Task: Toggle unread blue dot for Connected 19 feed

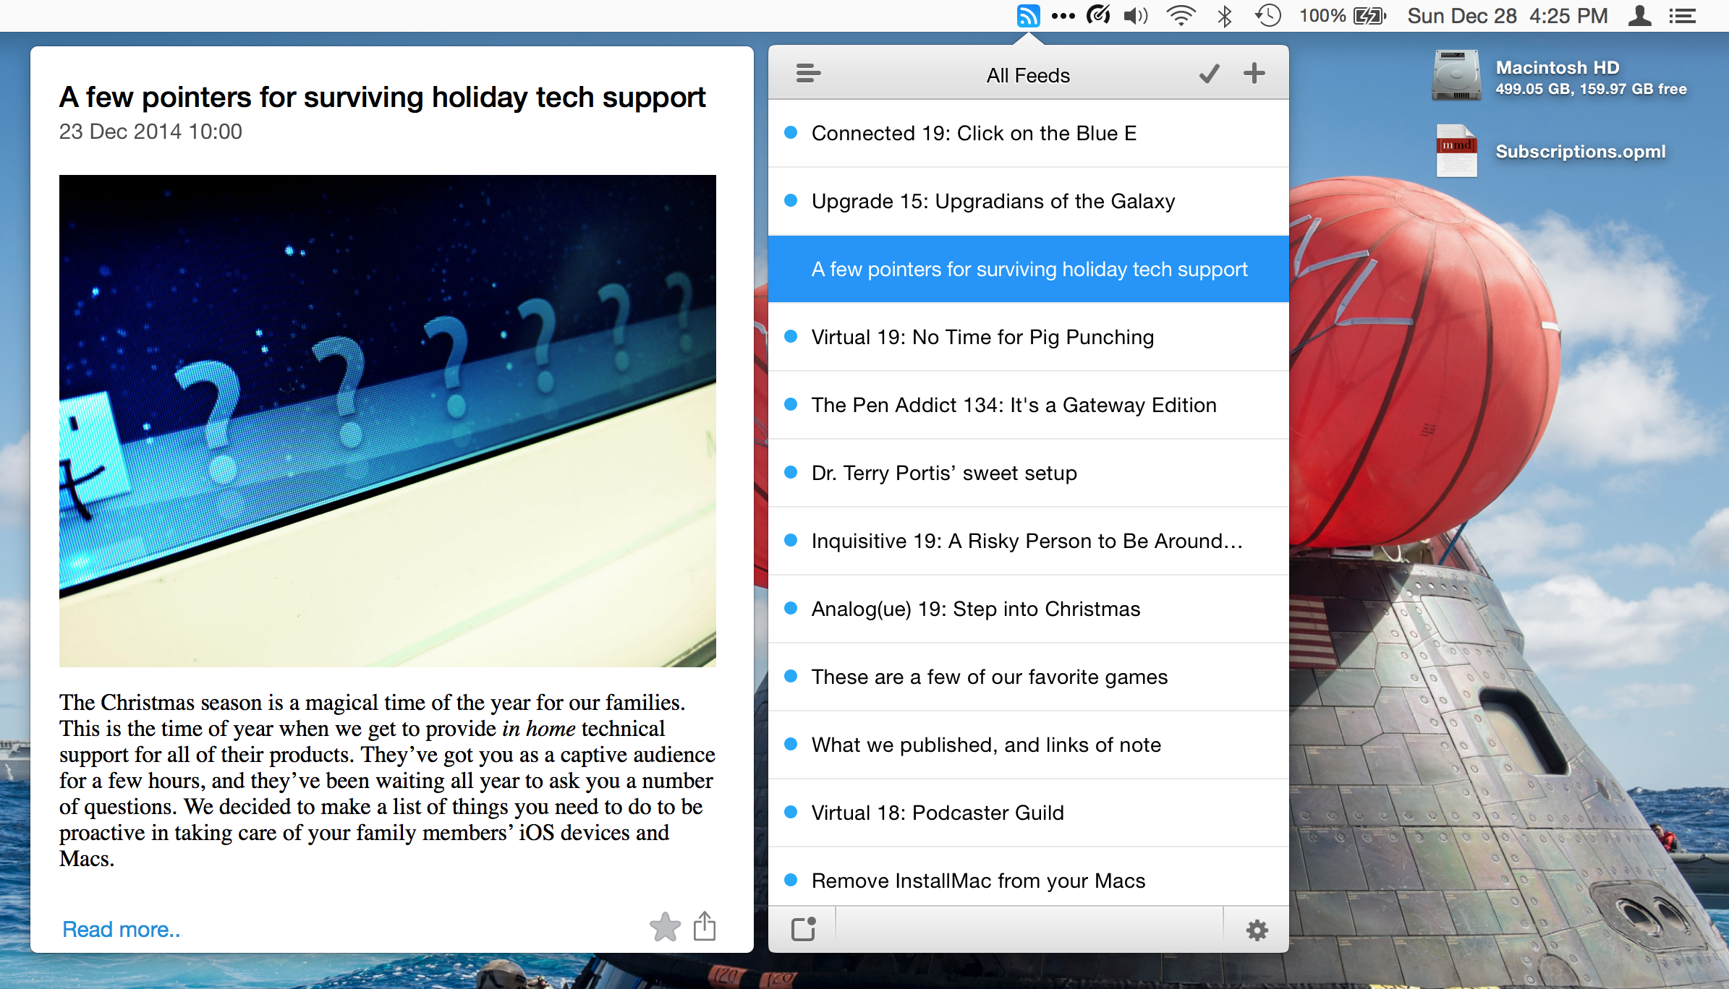Action: click(791, 133)
